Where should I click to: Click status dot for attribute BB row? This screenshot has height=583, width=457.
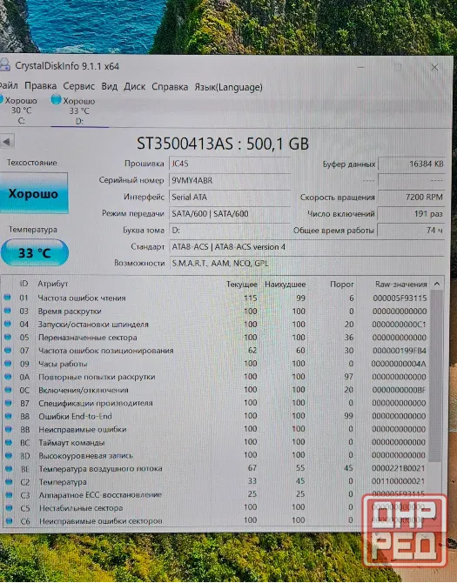point(8,429)
